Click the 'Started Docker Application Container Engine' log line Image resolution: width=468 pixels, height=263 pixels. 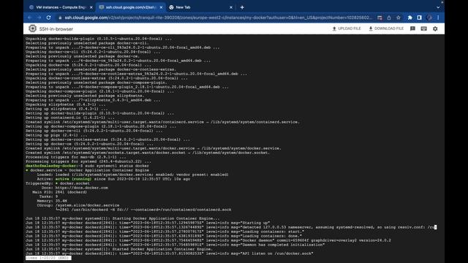coord(119,249)
